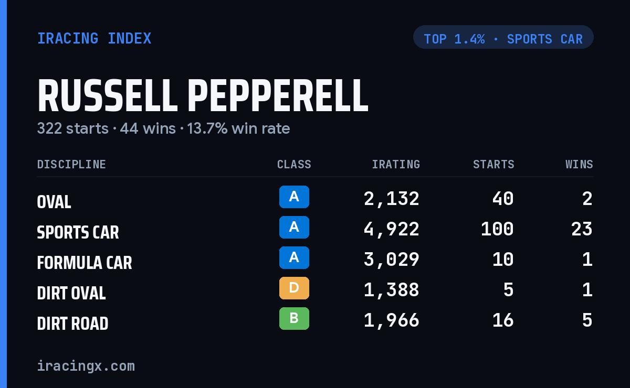Image resolution: width=630 pixels, height=388 pixels.
Task: Click the Oval iRating 2,132 value
Action: click(x=392, y=199)
